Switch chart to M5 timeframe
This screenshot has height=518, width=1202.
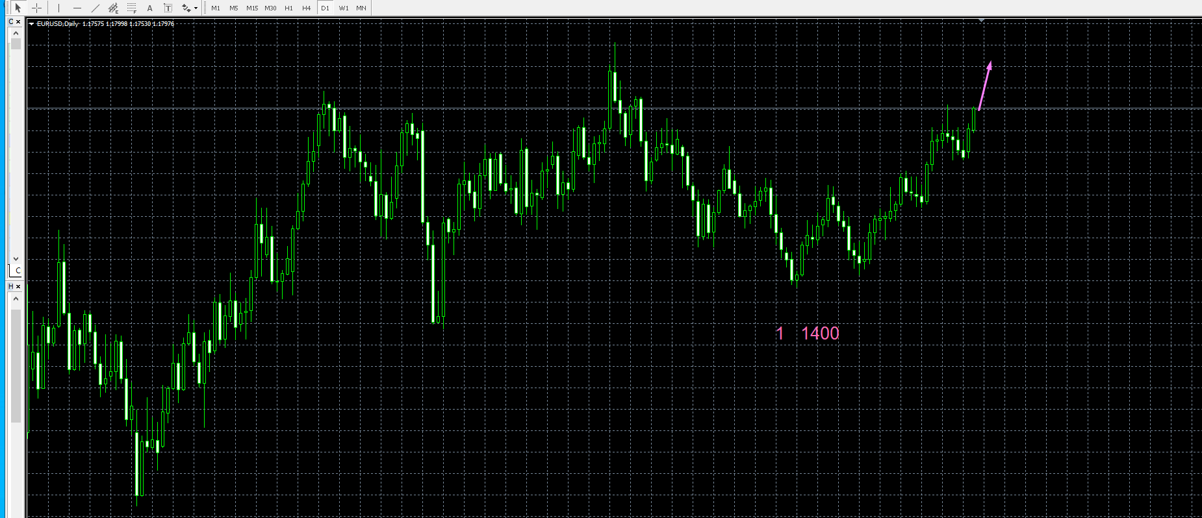click(x=234, y=8)
